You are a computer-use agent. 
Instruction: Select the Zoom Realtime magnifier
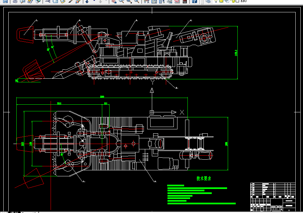[x=122, y=1]
